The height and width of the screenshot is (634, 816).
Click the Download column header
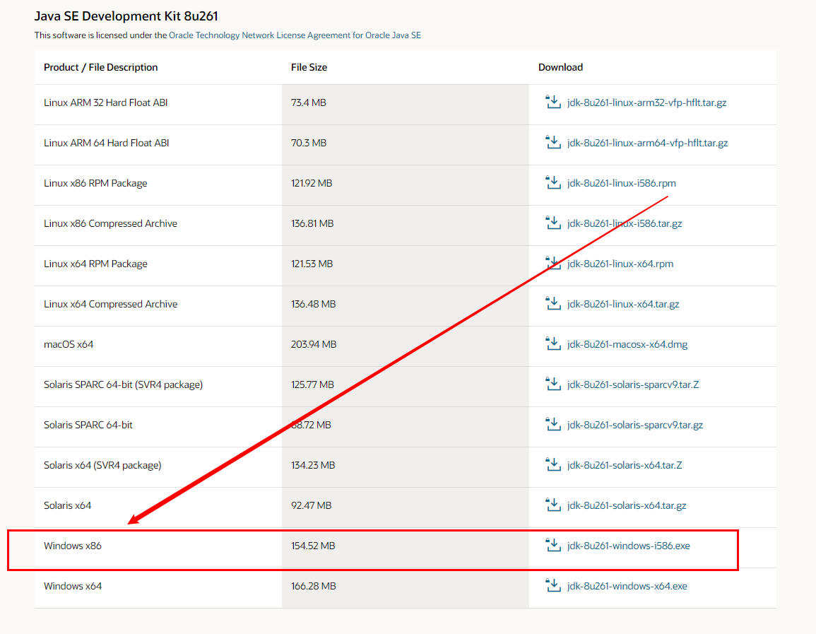coord(560,67)
